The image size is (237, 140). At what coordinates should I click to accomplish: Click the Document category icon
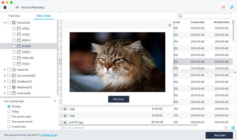[14, 75]
